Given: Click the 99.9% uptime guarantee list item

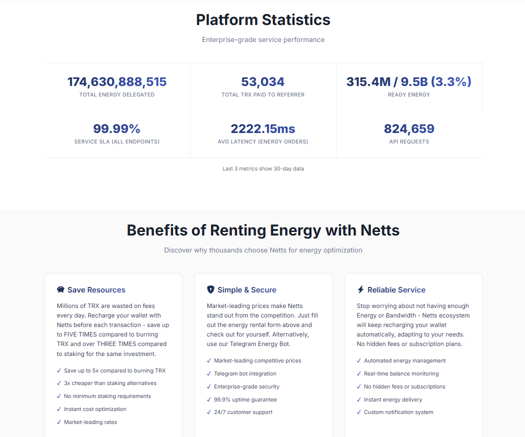Looking at the screenshot, I should tap(245, 399).
